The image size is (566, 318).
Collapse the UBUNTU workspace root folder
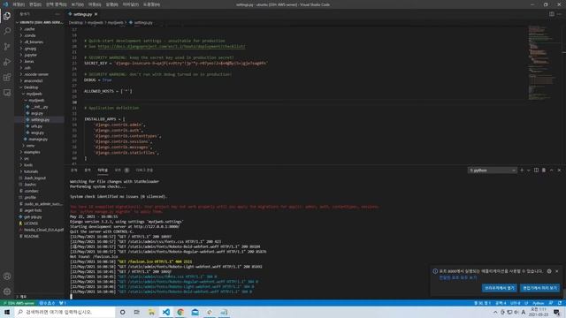coord(39,22)
